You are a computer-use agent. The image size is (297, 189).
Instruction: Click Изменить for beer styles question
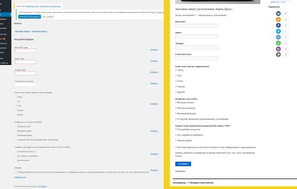[154, 104]
